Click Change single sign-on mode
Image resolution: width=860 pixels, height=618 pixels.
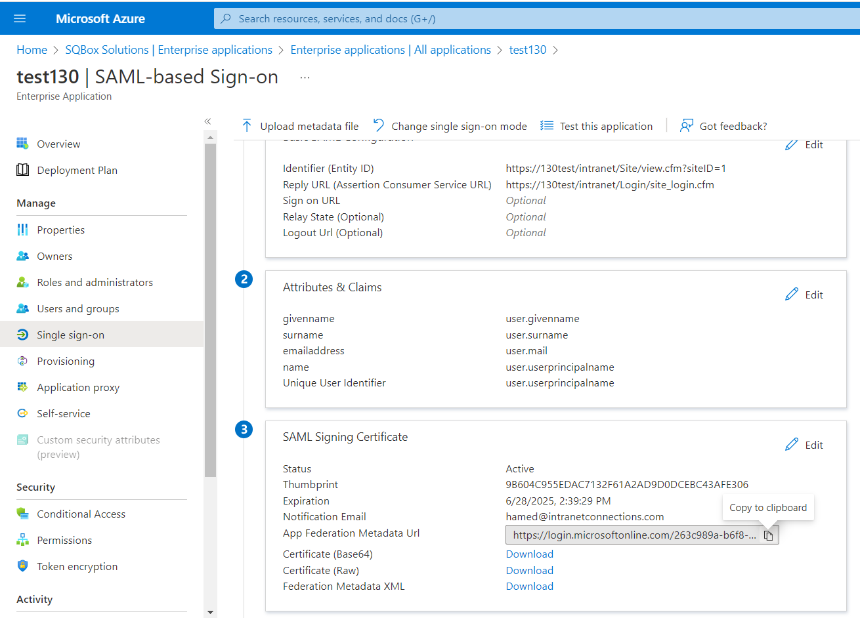tap(450, 126)
